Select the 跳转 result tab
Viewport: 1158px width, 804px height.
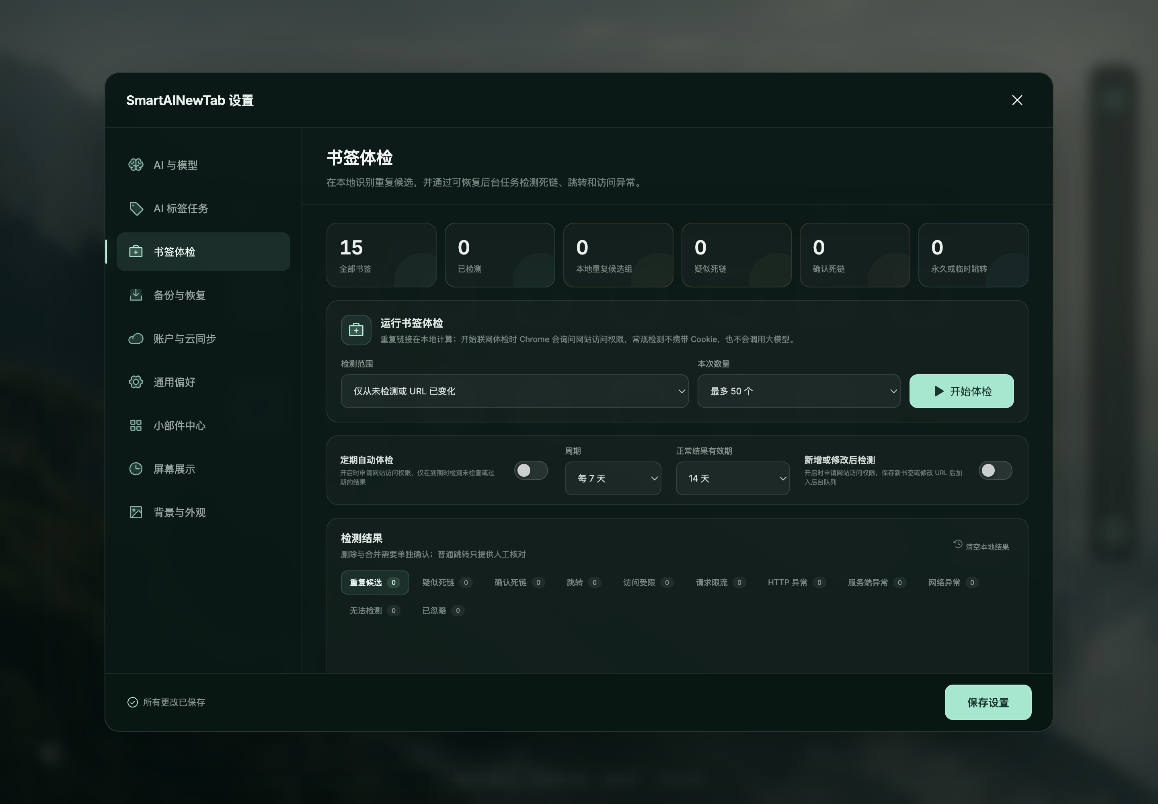(584, 582)
